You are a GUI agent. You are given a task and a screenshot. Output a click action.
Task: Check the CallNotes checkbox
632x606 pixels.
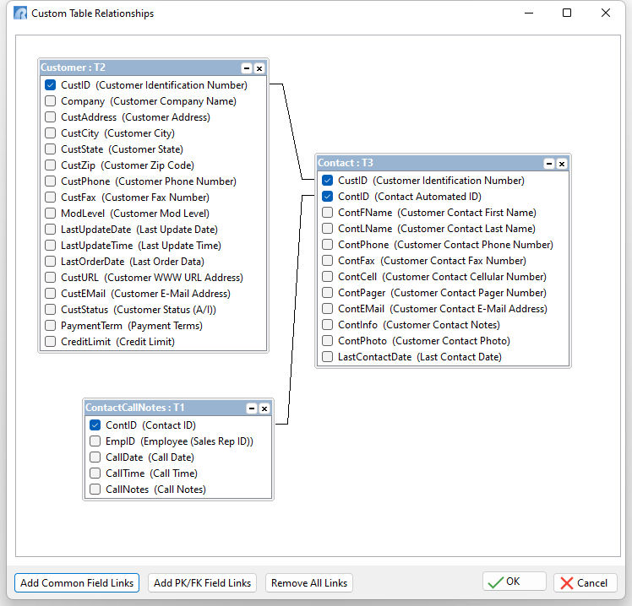coord(95,490)
